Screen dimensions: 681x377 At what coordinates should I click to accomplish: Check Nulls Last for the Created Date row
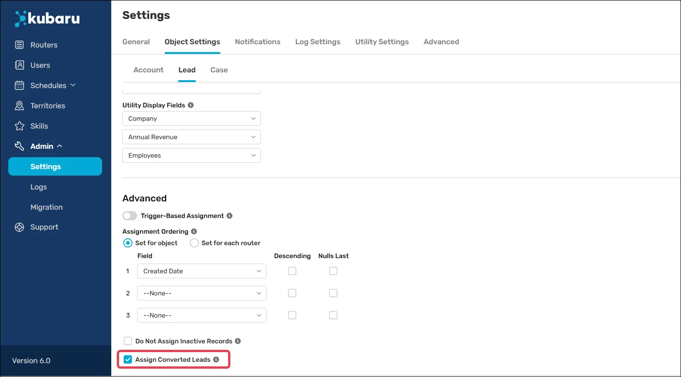coord(333,271)
